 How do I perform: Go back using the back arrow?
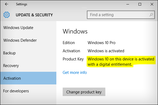coord(7,4)
